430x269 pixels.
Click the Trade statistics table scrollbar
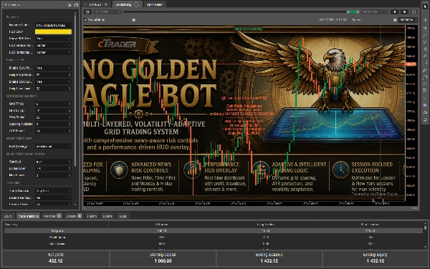click(425, 228)
